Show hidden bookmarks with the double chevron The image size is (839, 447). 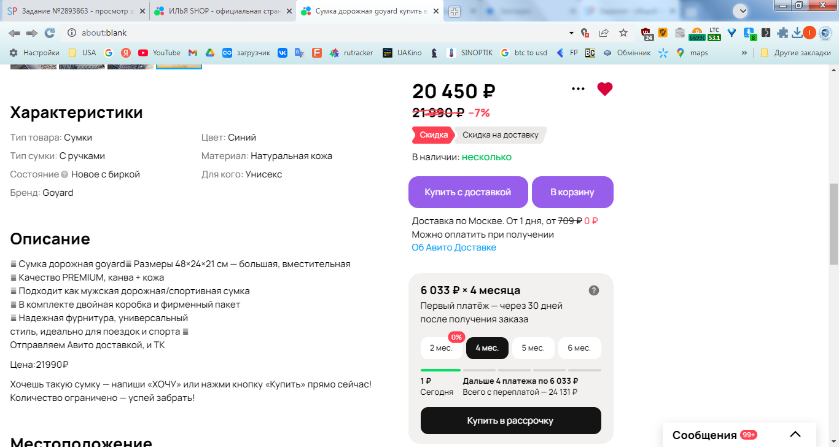(x=745, y=53)
